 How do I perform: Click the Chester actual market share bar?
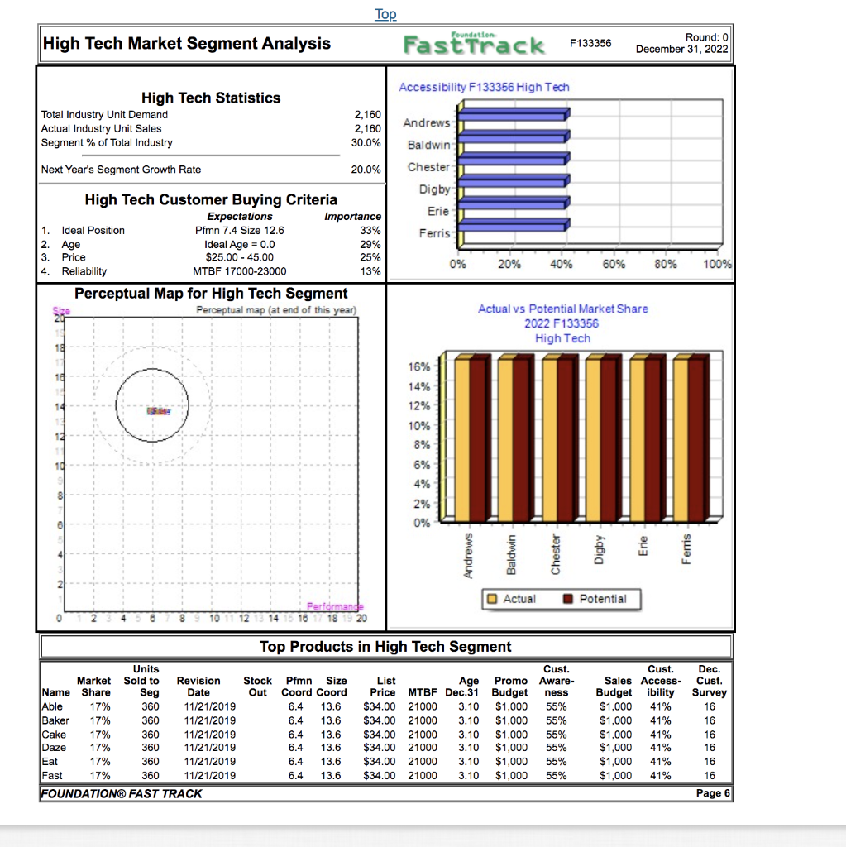tap(548, 438)
